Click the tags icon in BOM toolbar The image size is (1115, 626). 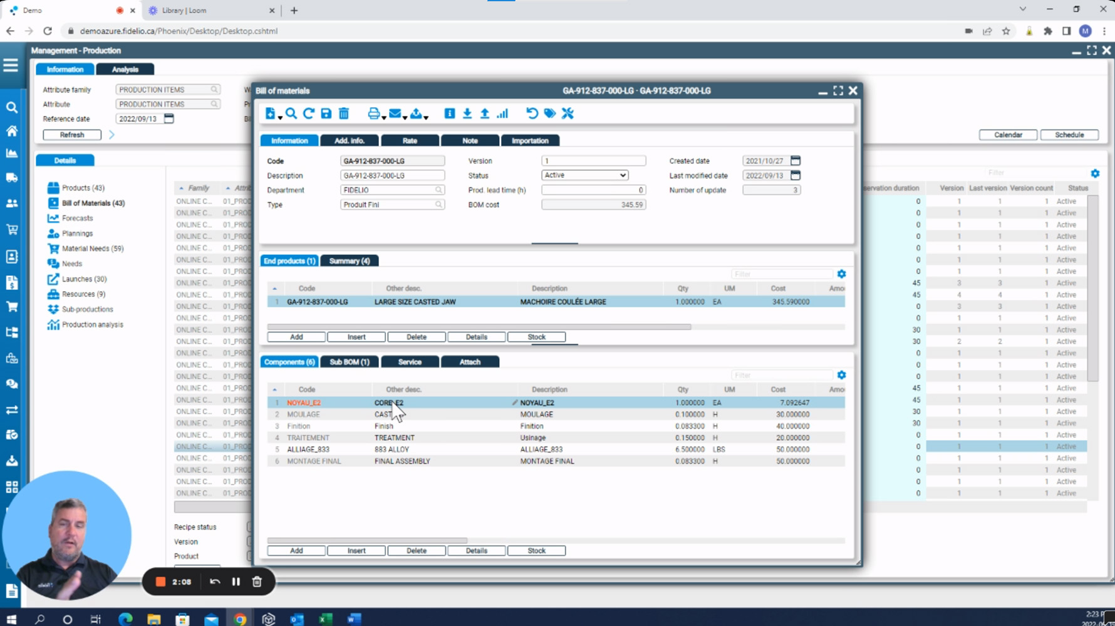(x=550, y=113)
